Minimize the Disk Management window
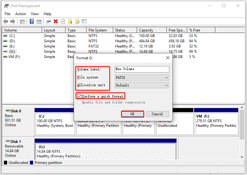 [x=210, y=6]
